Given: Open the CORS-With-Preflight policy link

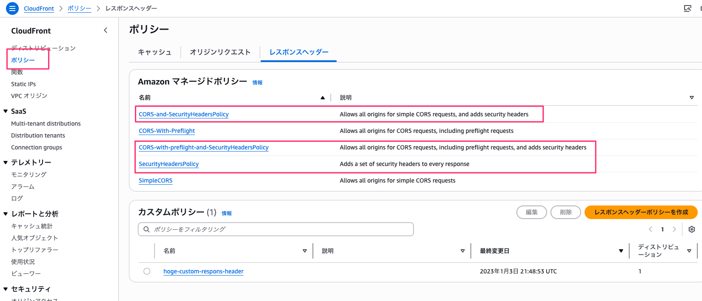Looking at the screenshot, I should 167,131.
